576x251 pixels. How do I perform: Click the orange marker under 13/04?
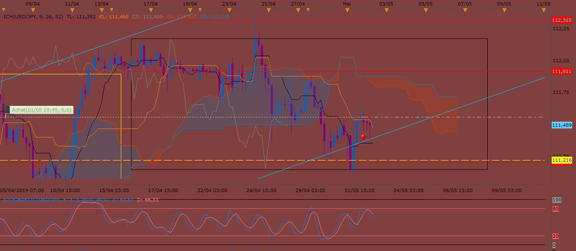[x=101, y=9]
